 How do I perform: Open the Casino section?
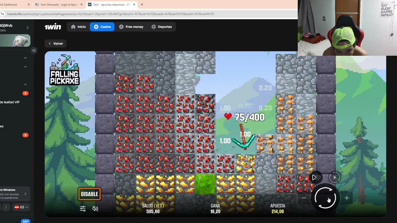click(x=102, y=27)
